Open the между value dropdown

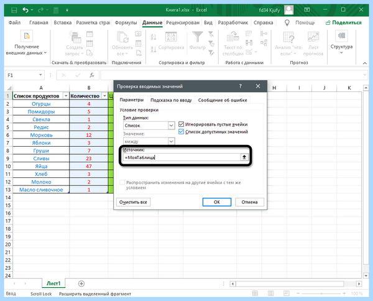[172, 141]
